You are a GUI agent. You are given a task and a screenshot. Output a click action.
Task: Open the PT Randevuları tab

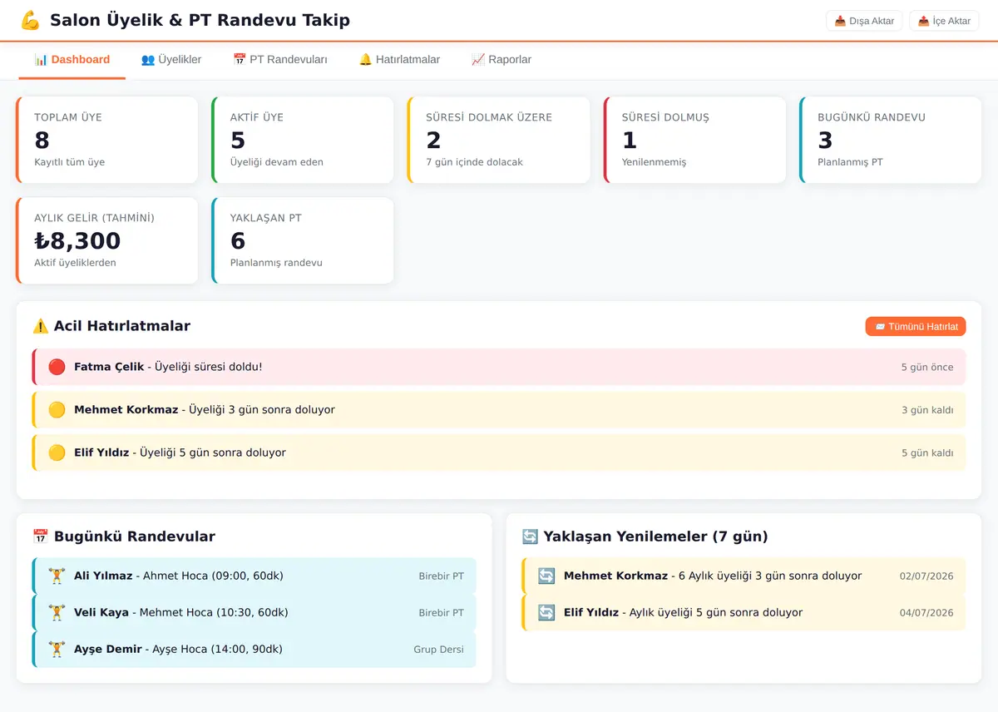tap(280, 60)
